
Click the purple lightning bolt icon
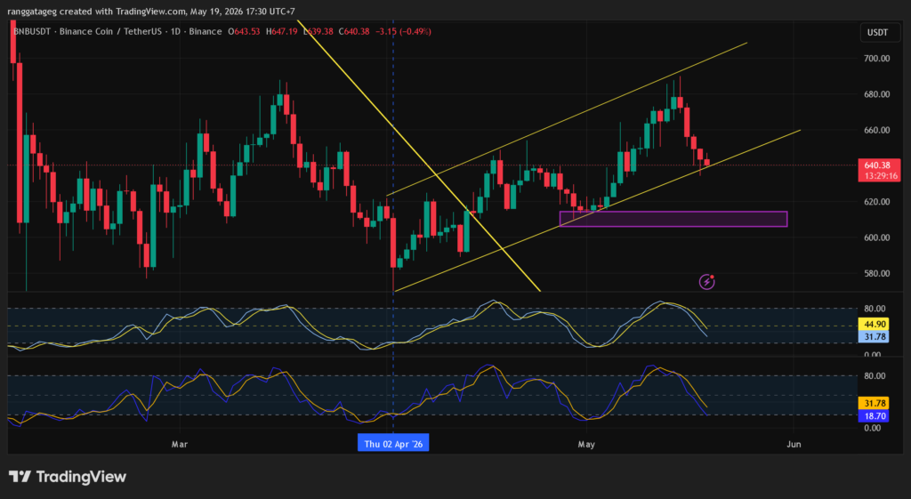tap(706, 282)
